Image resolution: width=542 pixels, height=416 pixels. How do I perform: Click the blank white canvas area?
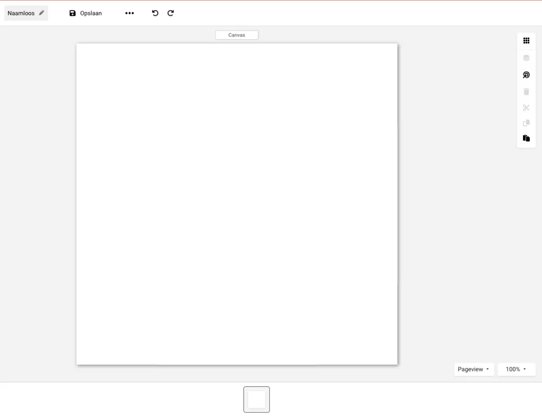237,204
